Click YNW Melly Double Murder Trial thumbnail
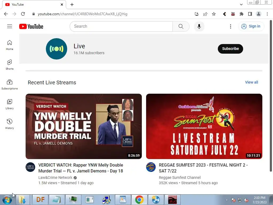Screen dimensions: 273x205 tap(83, 126)
